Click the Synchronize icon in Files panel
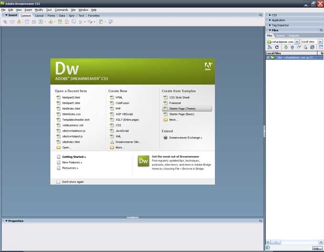Image resolution: width=324 pixels, height=252 pixels. tap(312, 47)
